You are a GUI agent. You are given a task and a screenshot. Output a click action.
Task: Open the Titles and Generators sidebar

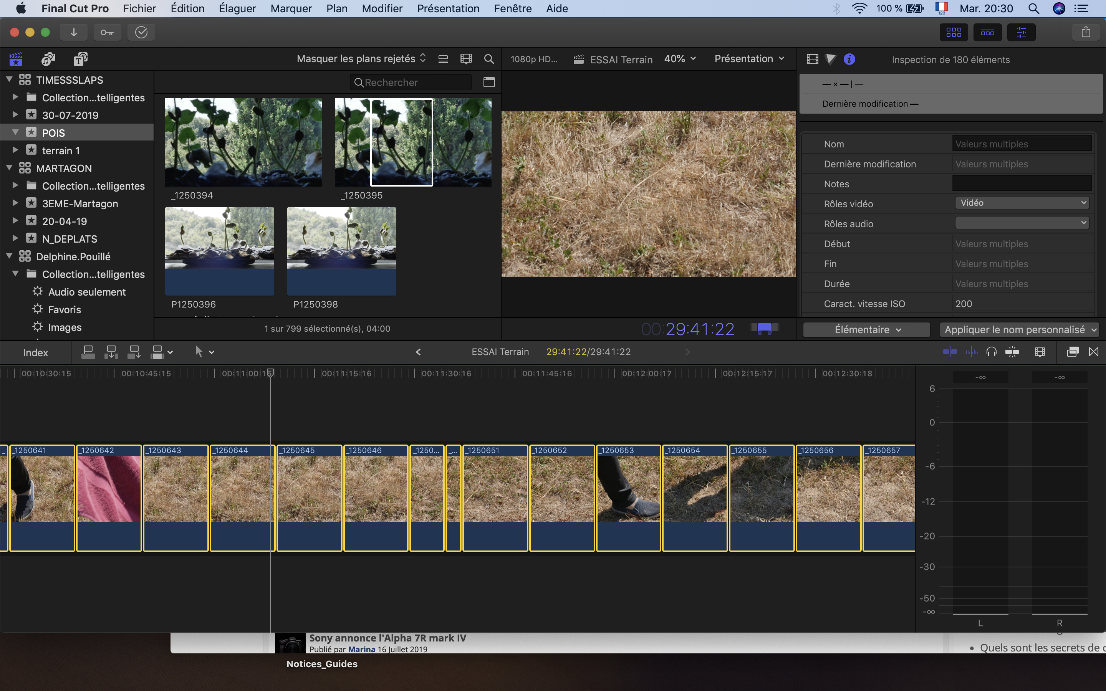[x=80, y=59]
